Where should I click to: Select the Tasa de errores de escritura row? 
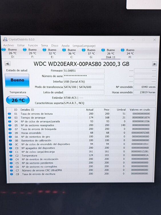pyautogui.click(x=80, y=174)
